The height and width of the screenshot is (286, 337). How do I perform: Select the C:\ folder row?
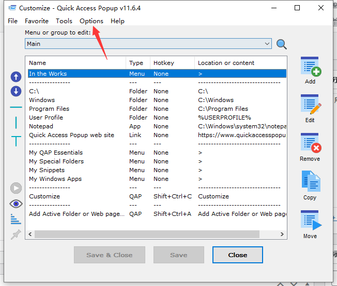coord(157,91)
